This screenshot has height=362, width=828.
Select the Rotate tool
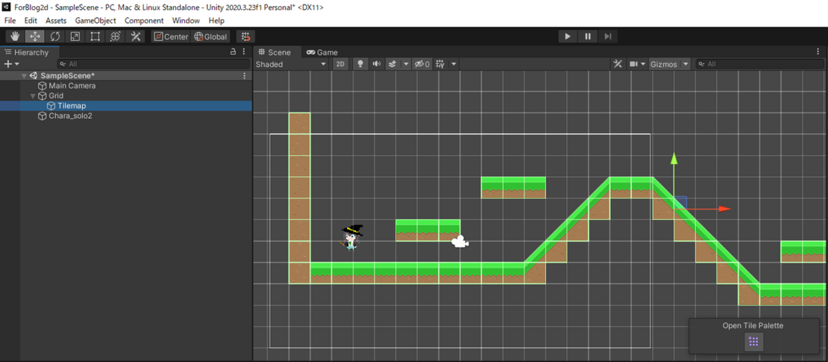(x=55, y=36)
